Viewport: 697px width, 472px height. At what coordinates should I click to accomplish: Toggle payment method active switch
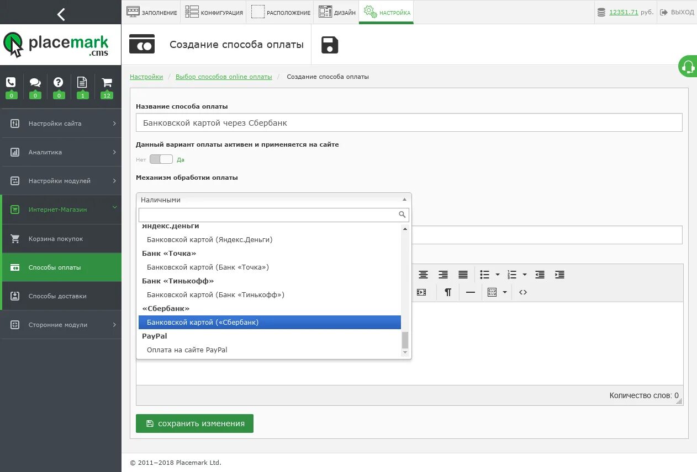pos(161,159)
